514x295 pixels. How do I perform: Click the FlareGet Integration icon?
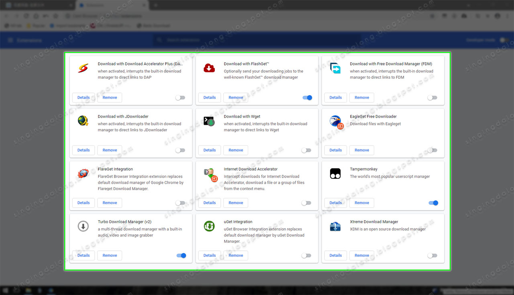tap(83, 174)
